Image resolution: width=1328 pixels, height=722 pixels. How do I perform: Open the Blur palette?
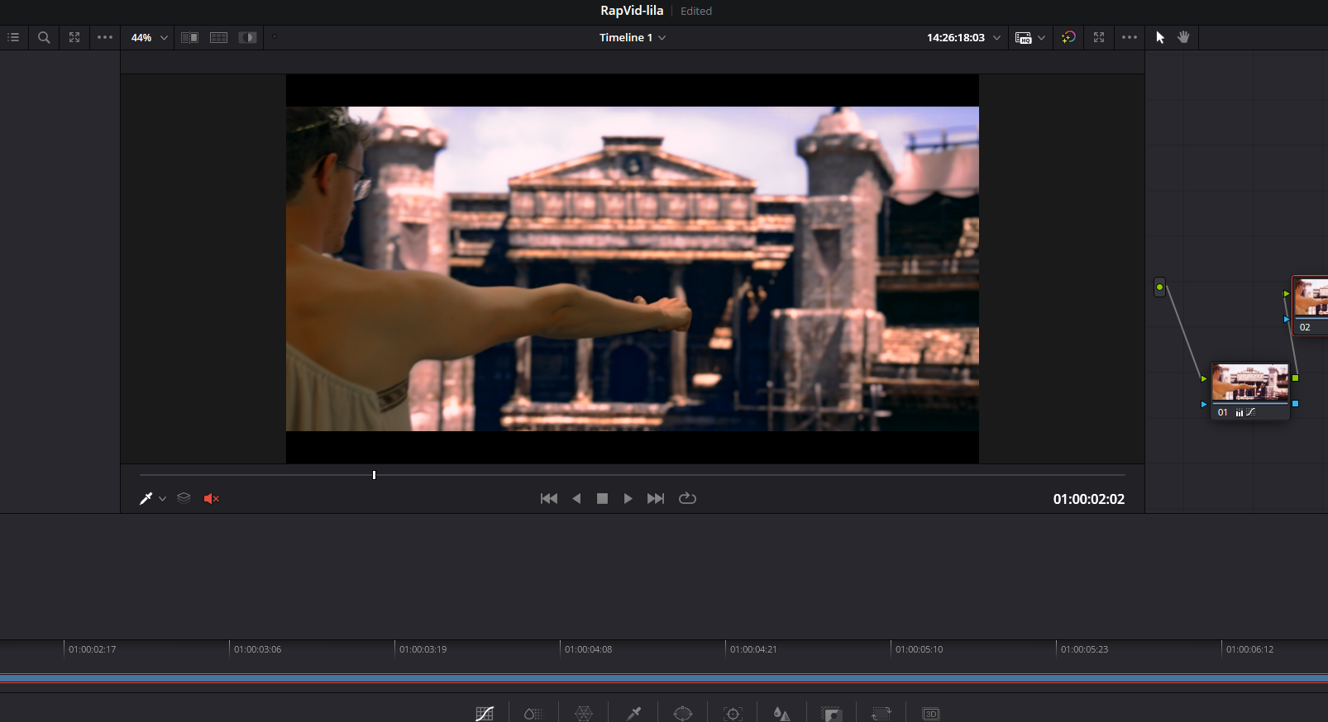781,714
